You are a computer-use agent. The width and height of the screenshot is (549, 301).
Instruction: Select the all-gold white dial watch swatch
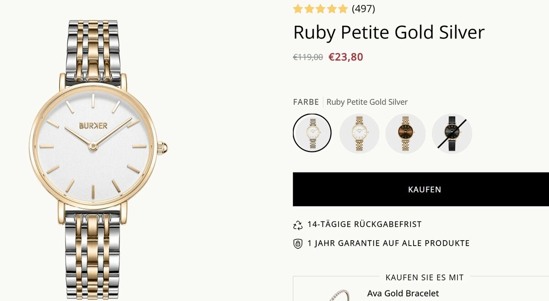click(359, 133)
